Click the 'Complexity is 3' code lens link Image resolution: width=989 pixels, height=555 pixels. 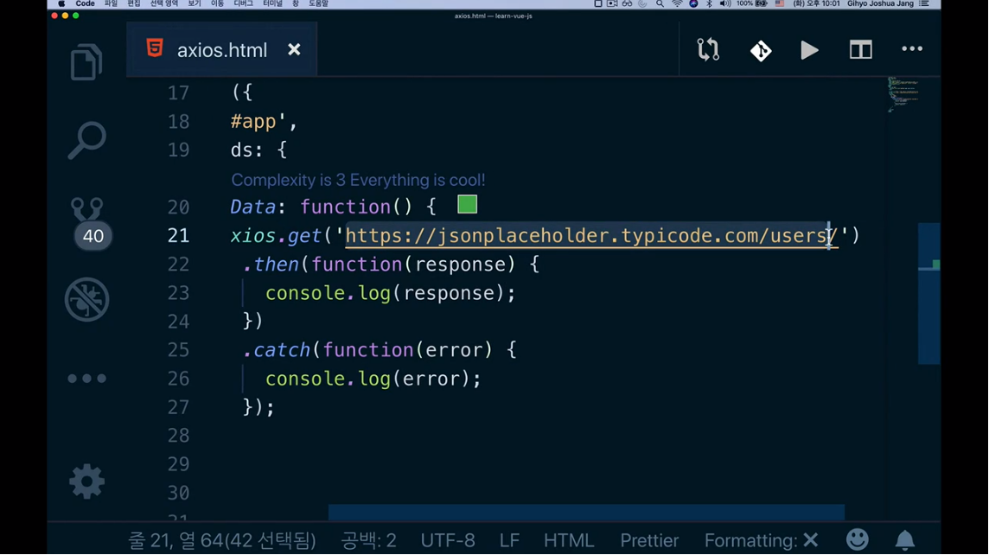point(358,180)
